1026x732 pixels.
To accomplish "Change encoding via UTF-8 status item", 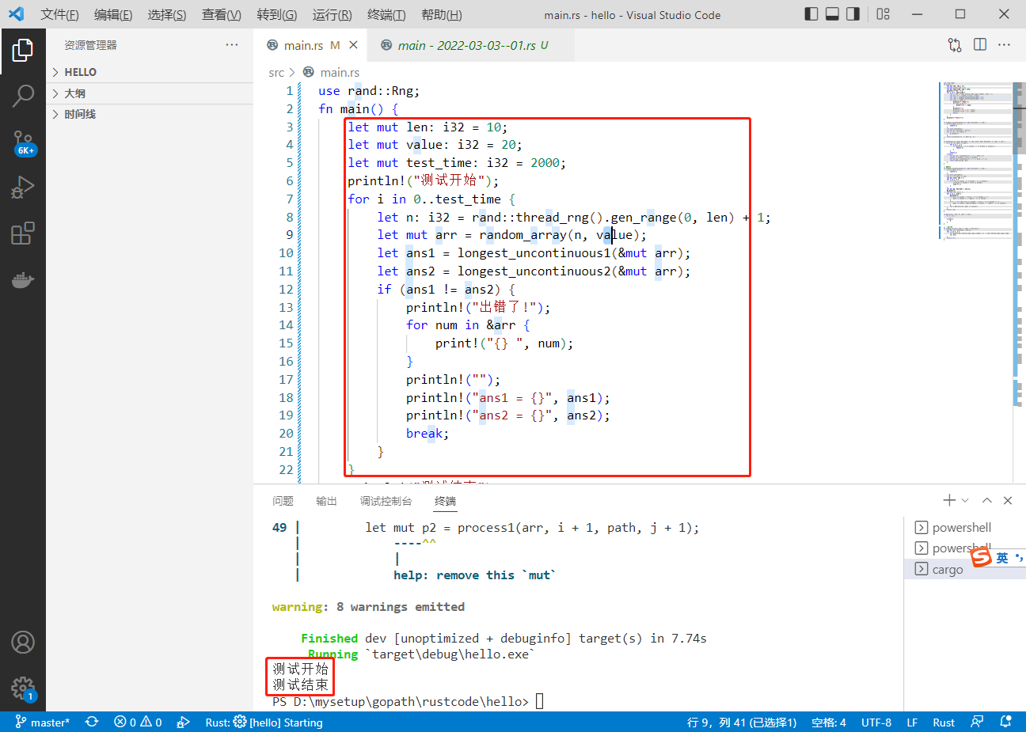I will click(x=876, y=723).
